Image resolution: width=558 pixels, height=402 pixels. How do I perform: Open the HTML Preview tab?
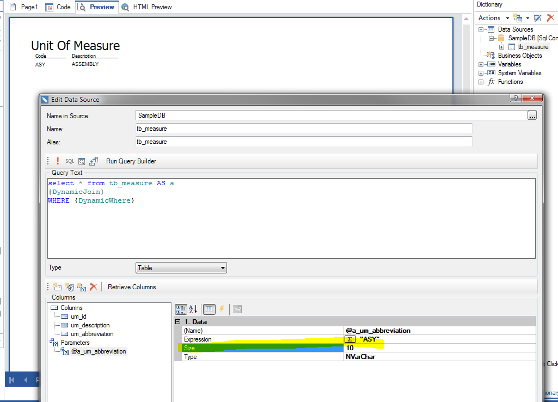(x=146, y=7)
